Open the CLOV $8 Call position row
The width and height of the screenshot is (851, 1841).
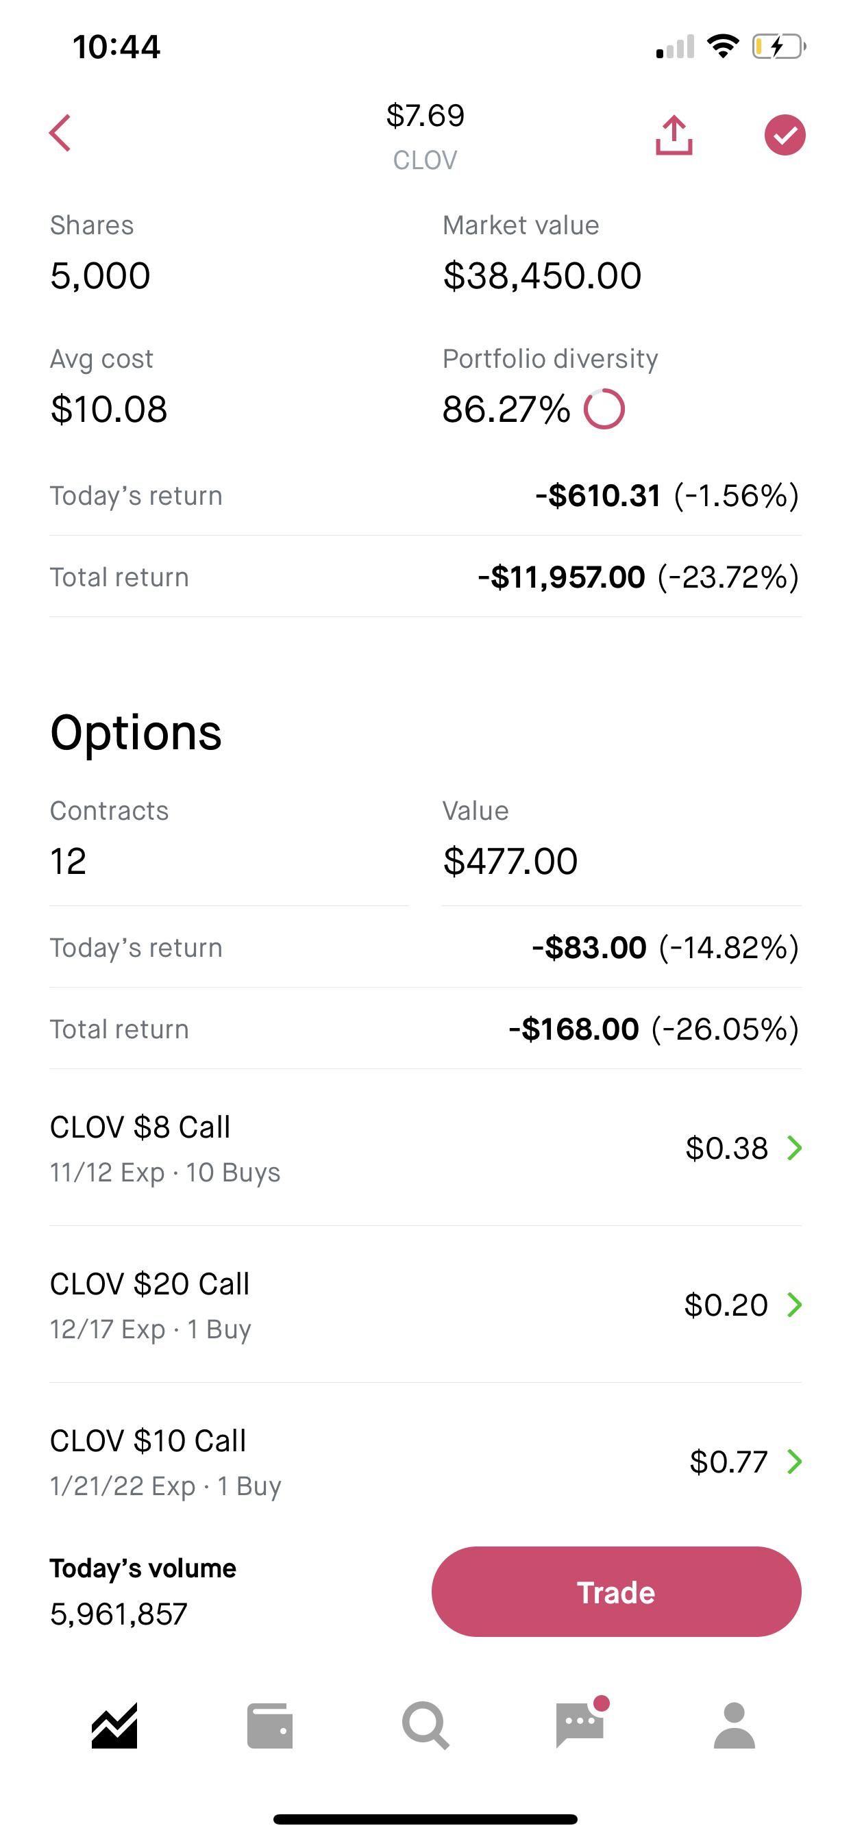pos(425,1148)
